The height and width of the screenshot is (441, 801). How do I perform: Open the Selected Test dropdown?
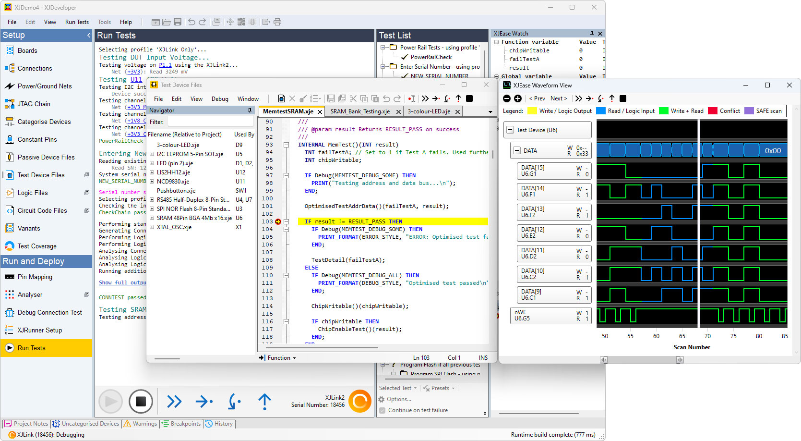[x=397, y=388]
